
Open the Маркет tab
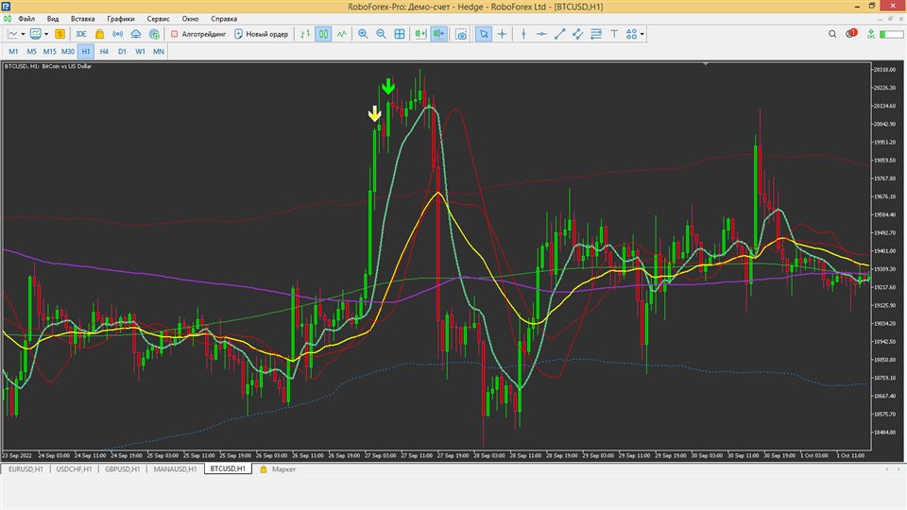tap(278, 469)
